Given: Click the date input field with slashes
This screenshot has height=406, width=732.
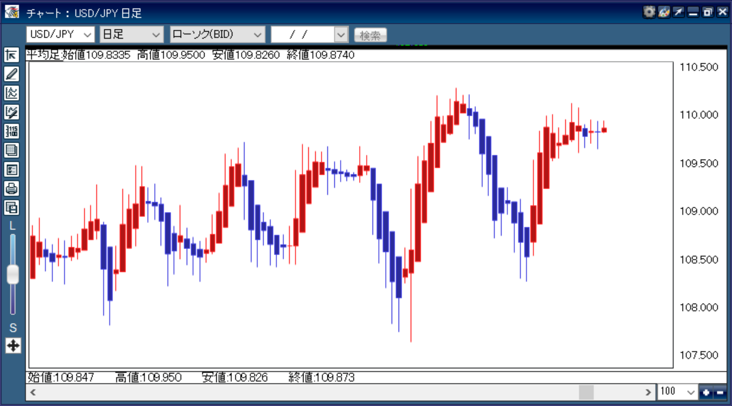Looking at the screenshot, I should pyautogui.click(x=302, y=35).
